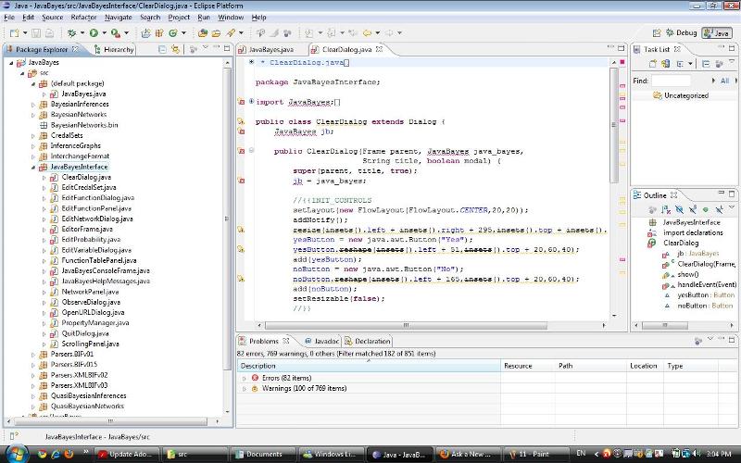Open the Run button dropdown arrow
The width and height of the screenshot is (741, 463).
(x=105, y=32)
